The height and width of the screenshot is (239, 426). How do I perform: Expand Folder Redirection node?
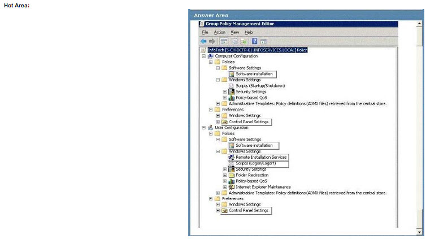(x=225, y=175)
